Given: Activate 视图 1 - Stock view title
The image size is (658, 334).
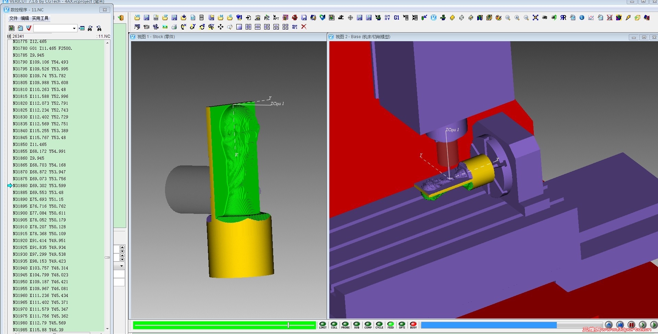Looking at the screenshot, I should point(156,37).
